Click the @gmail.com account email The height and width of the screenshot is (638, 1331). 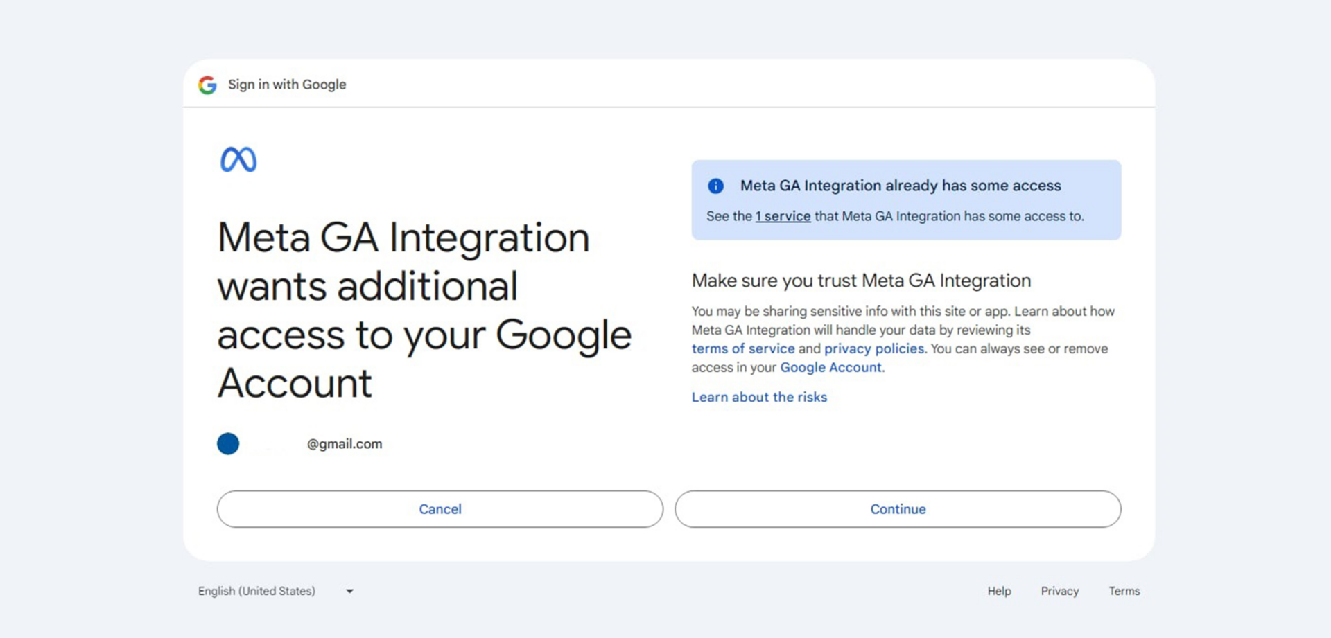click(345, 444)
